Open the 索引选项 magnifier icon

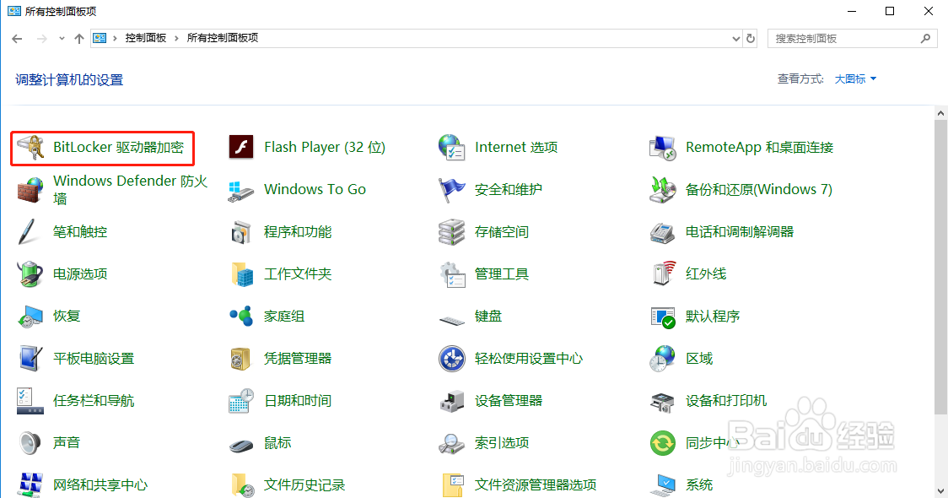tap(451, 443)
